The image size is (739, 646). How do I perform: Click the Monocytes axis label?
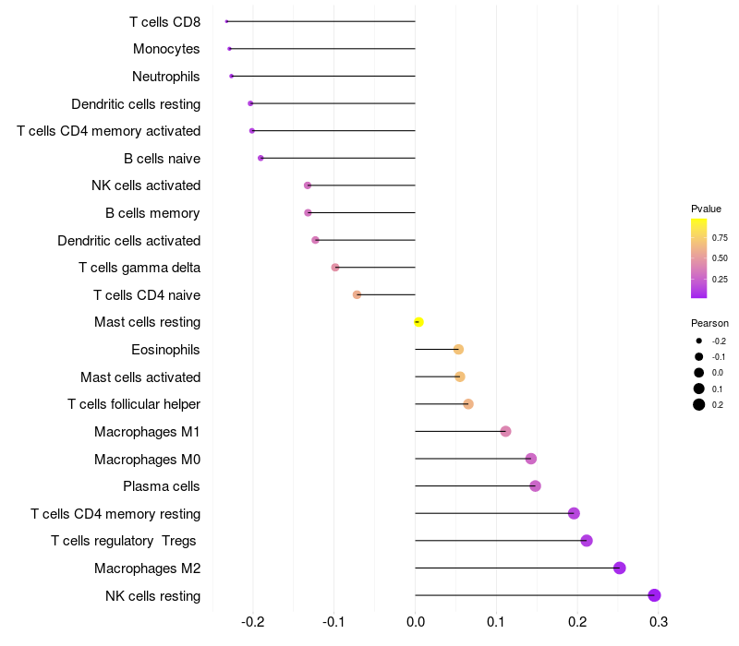pos(166,49)
